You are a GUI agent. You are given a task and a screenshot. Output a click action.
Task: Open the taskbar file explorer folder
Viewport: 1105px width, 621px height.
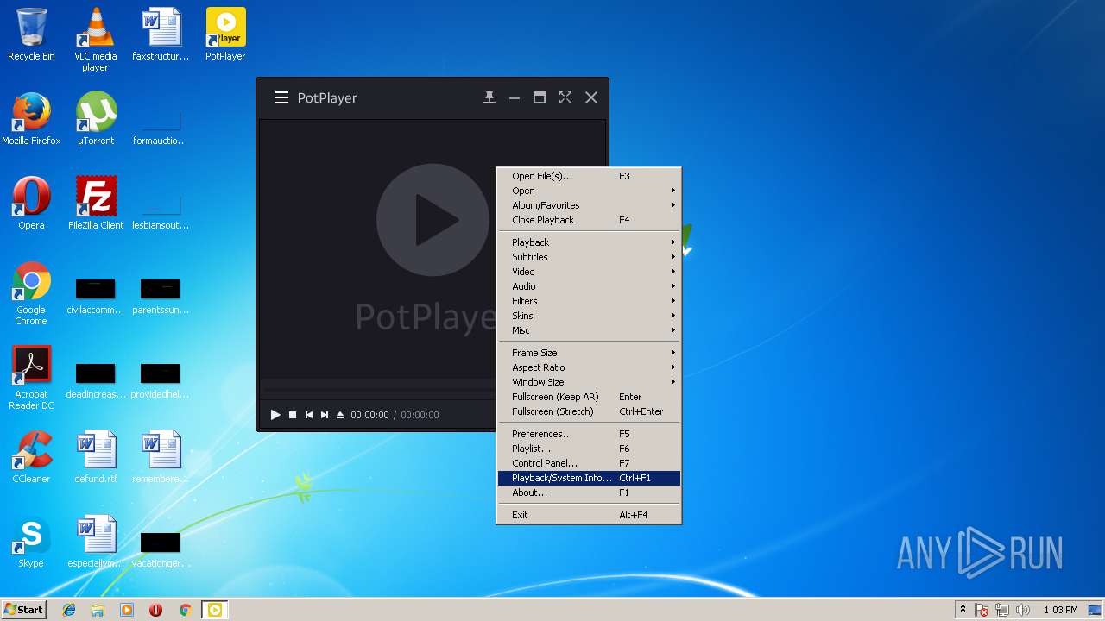(98, 610)
